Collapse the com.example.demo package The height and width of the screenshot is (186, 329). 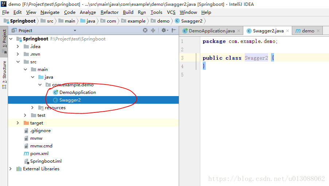point(40,85)
